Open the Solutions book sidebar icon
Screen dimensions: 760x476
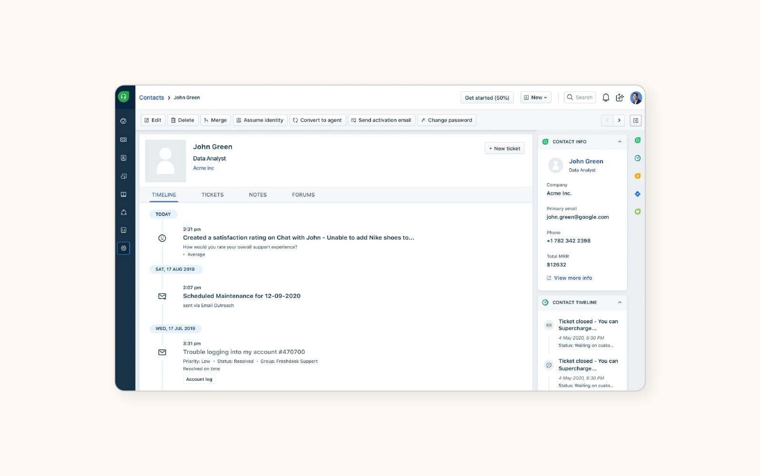click(123, 194)
